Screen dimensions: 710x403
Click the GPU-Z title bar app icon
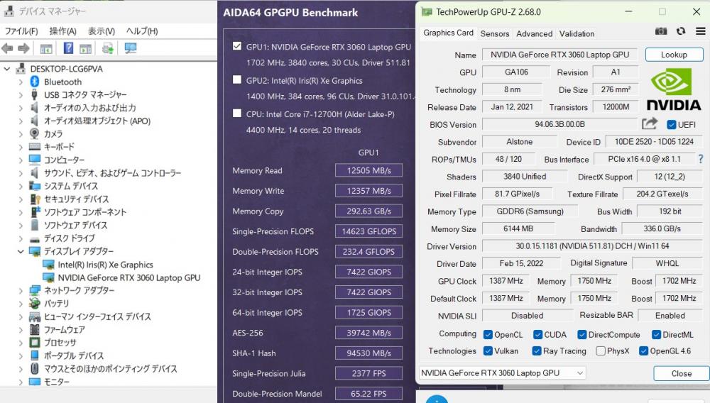click(426, 12)
